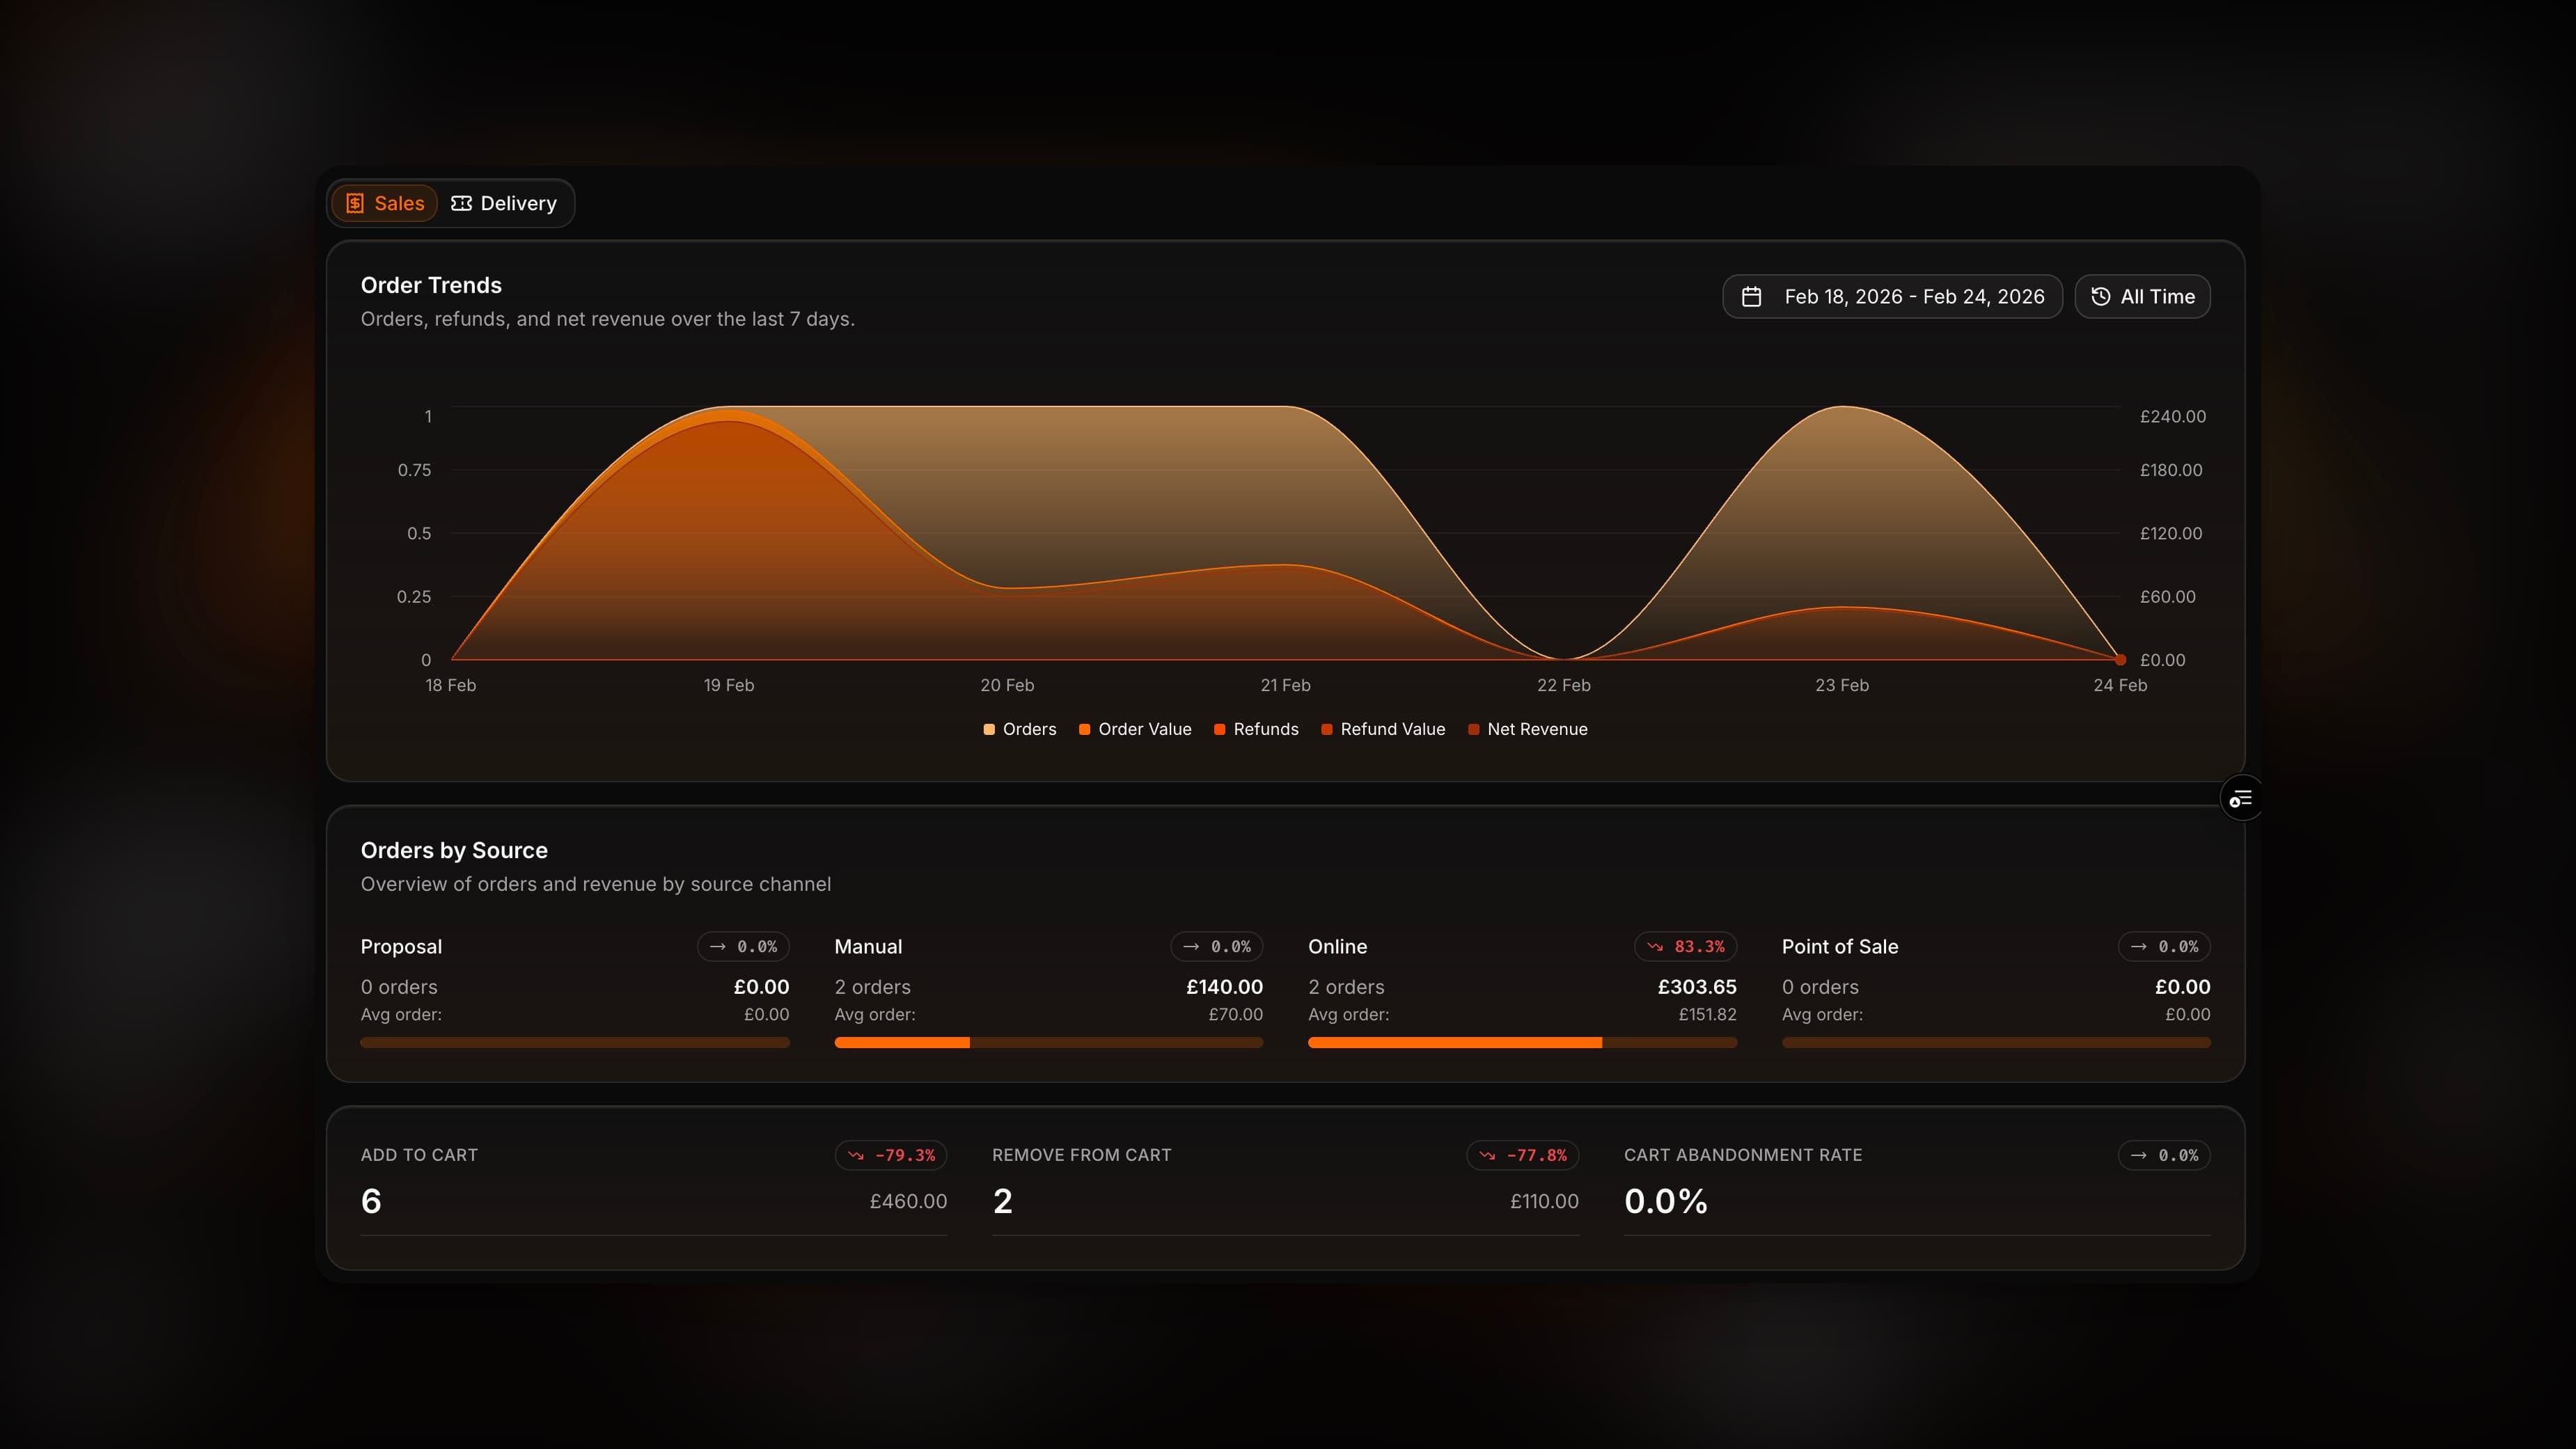The image size is (2576, 1449).
Task: Click the decline arrow icon on Add to Cart badge
Action: point(856,1155)
